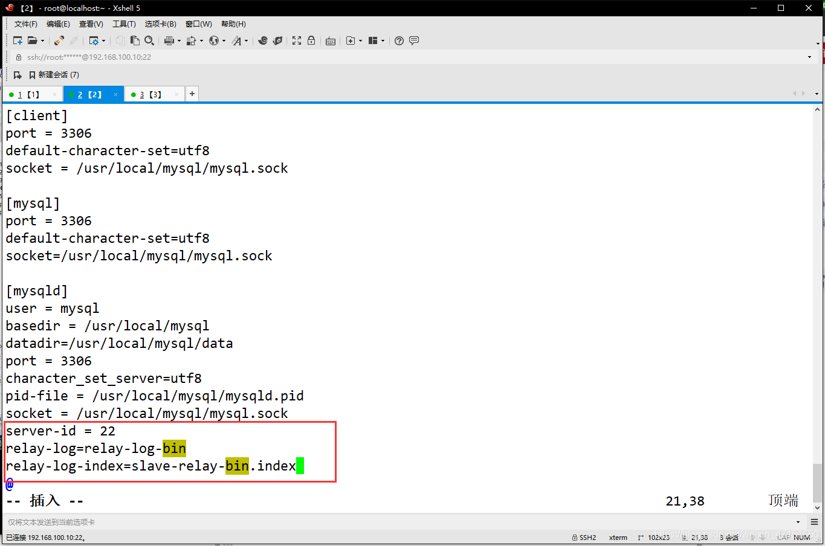Screen dimensions: 825x546
Task: Click the Copy icon in toolbar
Action: (120, 40)
